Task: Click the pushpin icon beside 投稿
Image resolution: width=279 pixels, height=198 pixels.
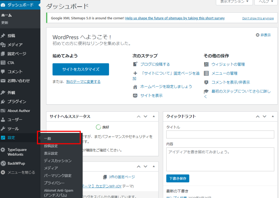Action: pyautogui.click(x=3, y=36)
